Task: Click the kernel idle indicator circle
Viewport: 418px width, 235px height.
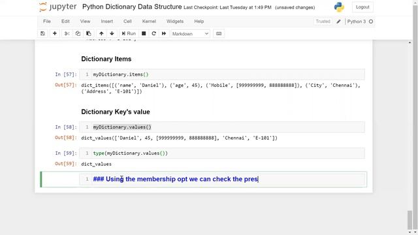Action: point(371,22)
